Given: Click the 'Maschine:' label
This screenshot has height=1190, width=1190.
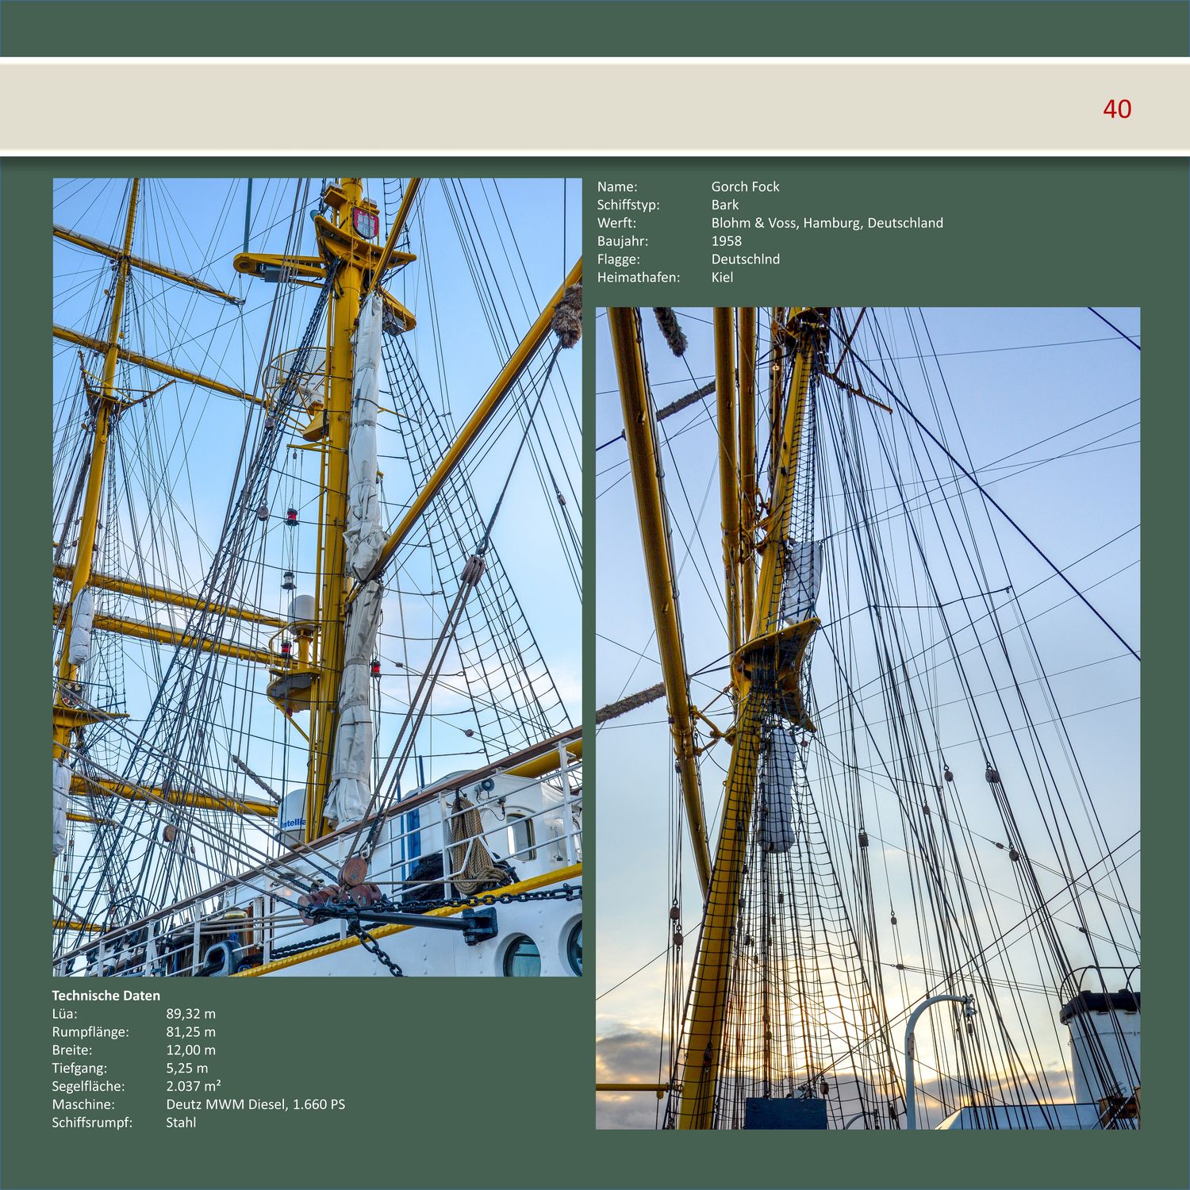Looking at the screenshot, I should point(83,1105).
